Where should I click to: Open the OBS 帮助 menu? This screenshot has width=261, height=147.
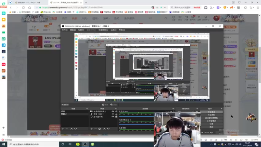point(122,30)
